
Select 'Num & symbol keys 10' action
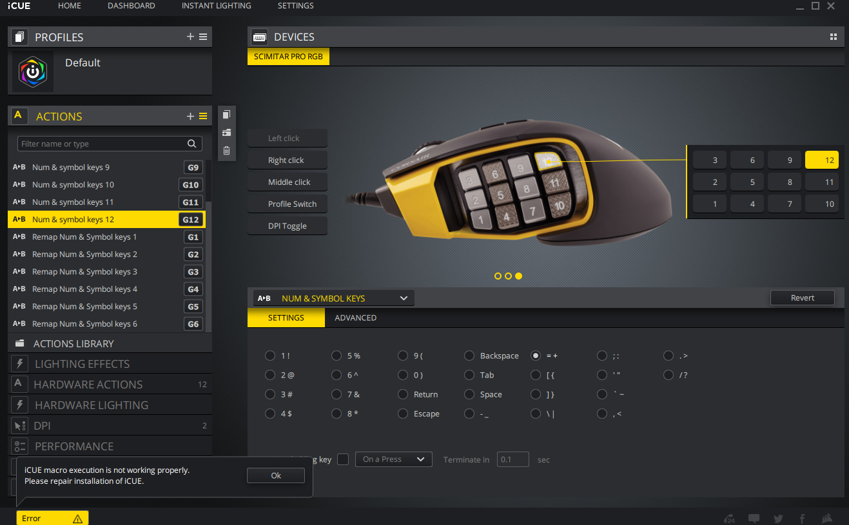click(107, 184)
